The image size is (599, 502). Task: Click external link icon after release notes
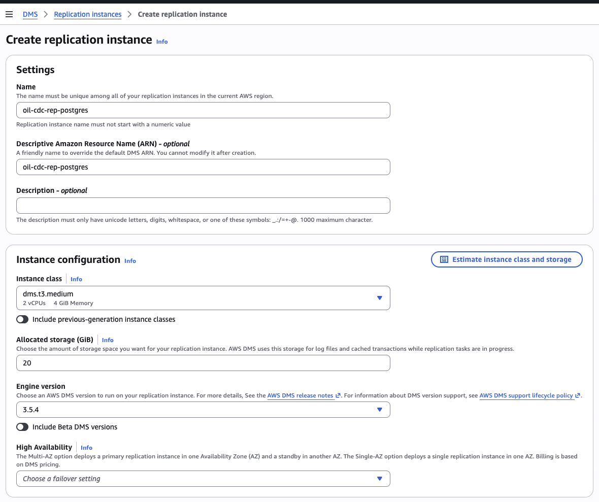pos(338,395)
